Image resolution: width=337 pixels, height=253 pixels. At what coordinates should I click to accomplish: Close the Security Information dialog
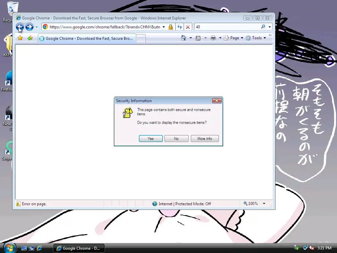(x=217, y=101)
